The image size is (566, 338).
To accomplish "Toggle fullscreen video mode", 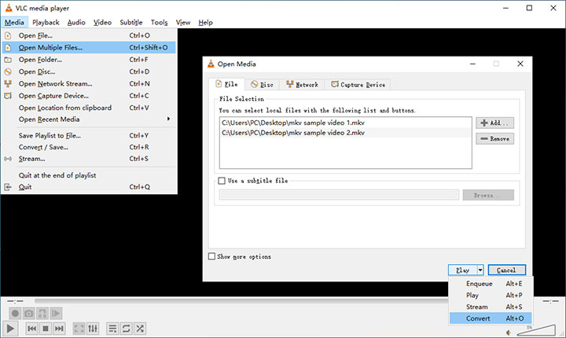I will click(79, 329).
